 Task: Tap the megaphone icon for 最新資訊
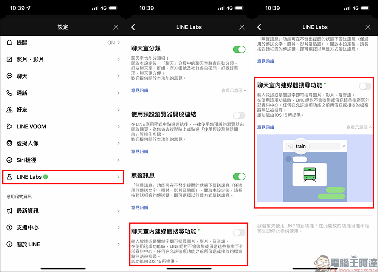pos(9,211)
